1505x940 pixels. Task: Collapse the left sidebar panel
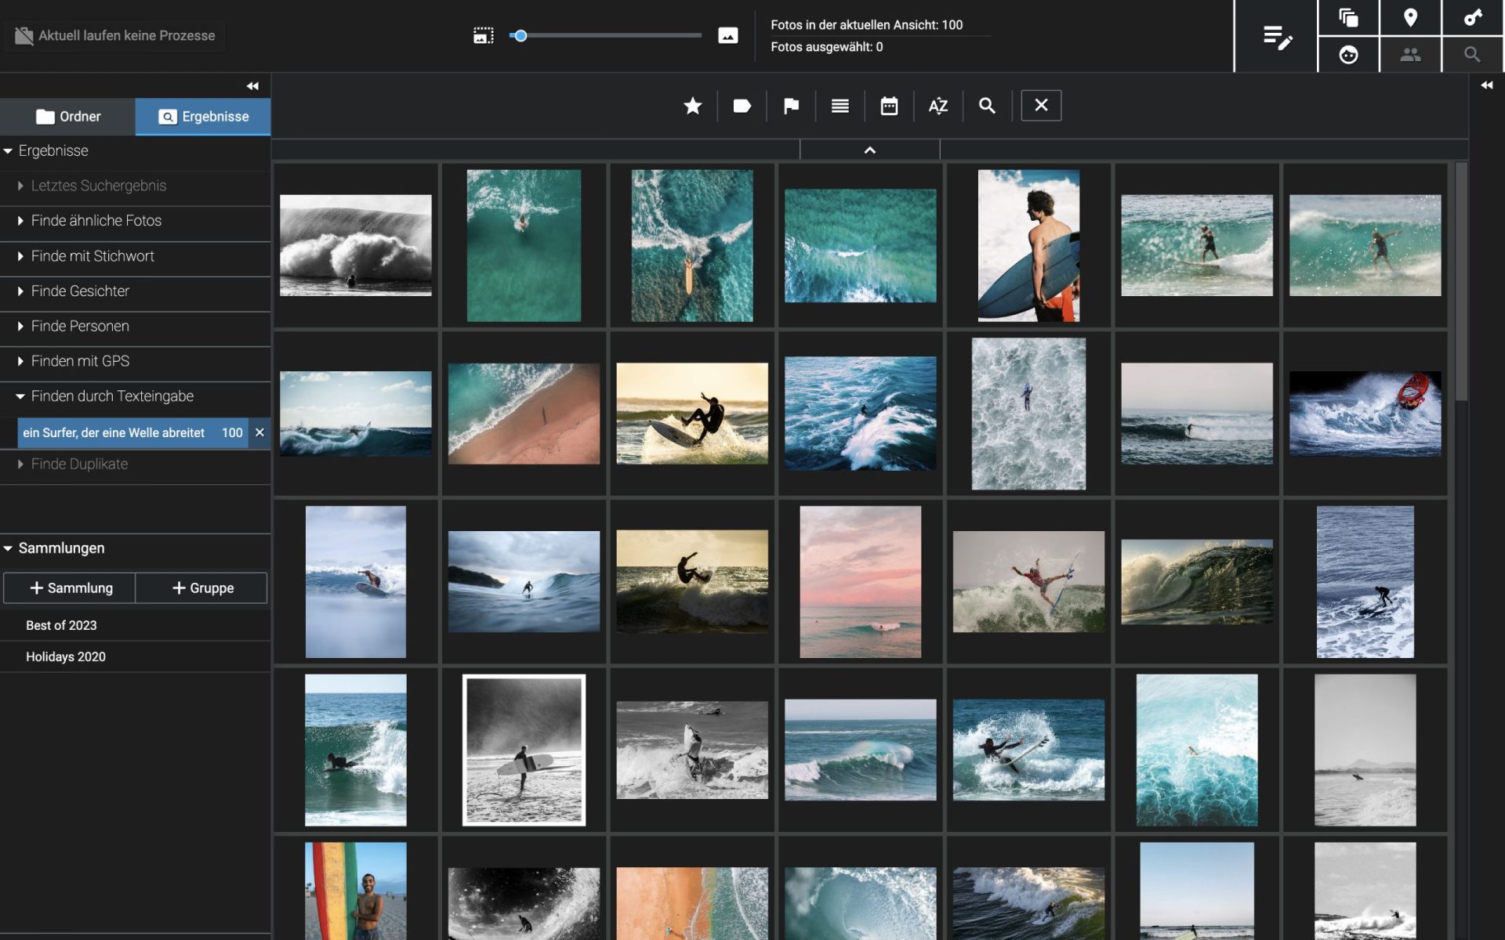pyautogui.click(x=252, y=86)
